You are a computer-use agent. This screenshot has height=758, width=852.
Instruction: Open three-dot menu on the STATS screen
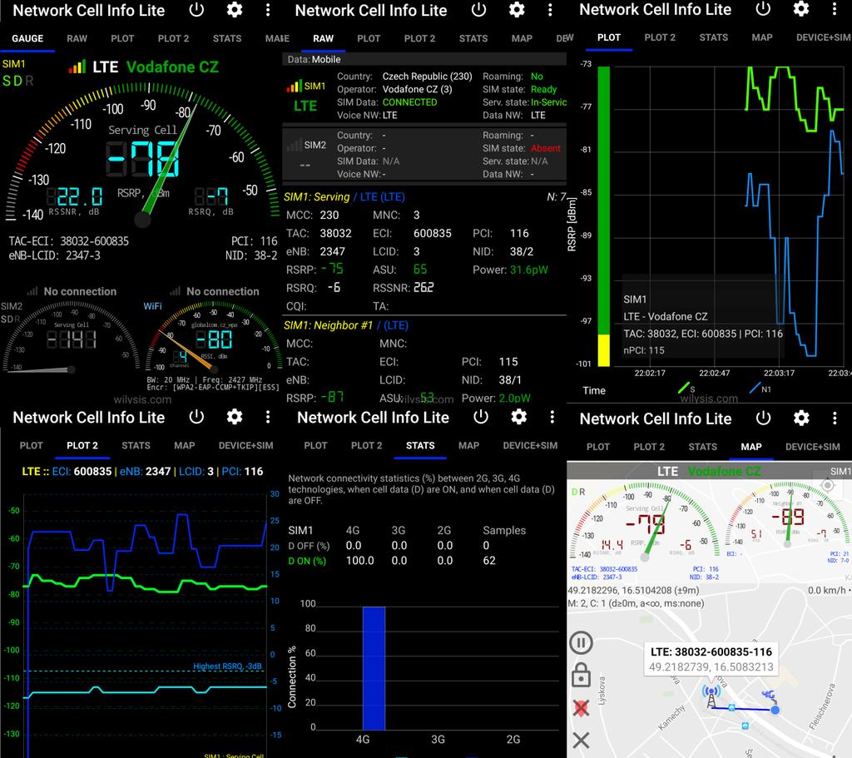tap(552, 417)
